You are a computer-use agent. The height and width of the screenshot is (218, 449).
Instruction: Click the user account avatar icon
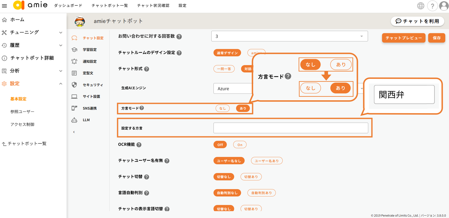(x=444, y=6)
